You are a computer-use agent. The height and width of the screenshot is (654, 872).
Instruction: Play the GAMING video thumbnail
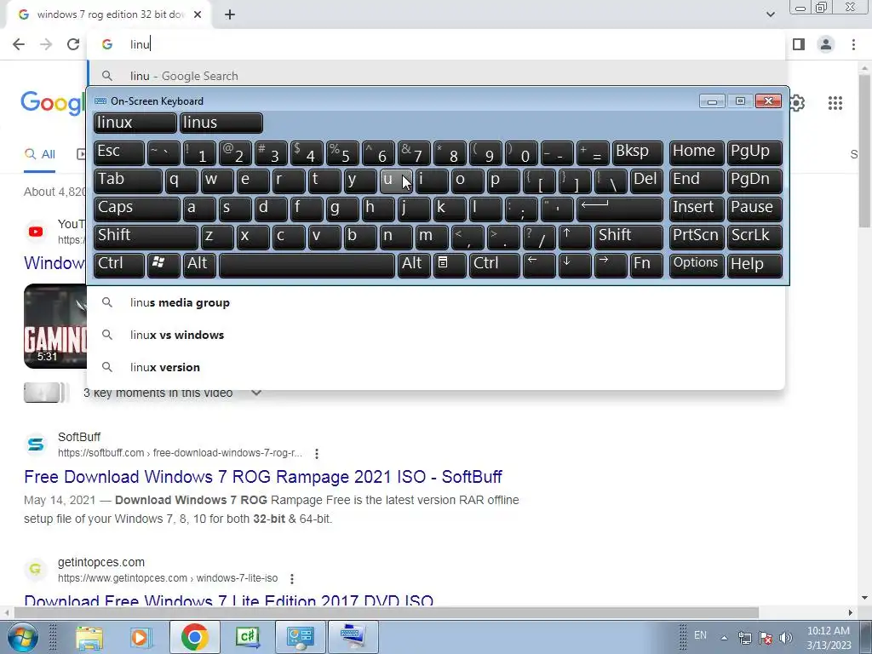(55, 326)
